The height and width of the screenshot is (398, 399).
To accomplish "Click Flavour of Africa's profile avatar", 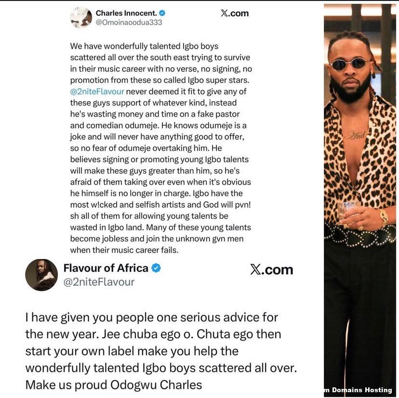I will pos(41,275).
